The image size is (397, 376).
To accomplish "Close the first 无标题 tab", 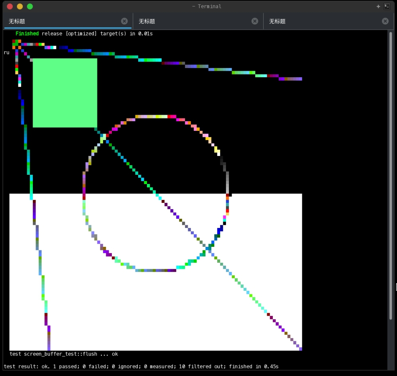I will point(124,21).
